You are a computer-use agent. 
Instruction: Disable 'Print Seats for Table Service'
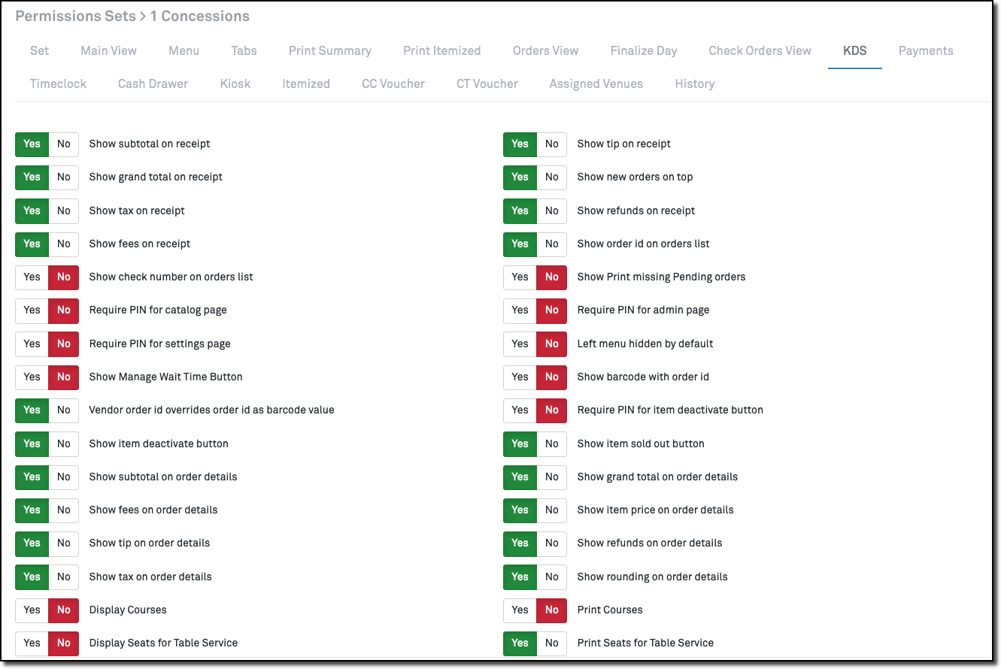(x=552, y=643)
